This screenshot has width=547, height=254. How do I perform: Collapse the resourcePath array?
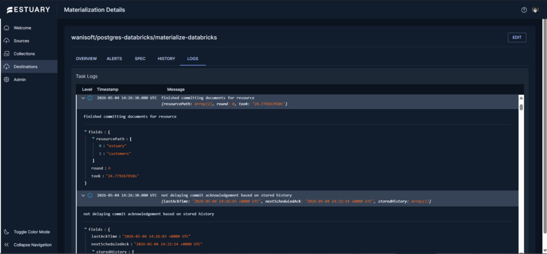pos(93,138)
